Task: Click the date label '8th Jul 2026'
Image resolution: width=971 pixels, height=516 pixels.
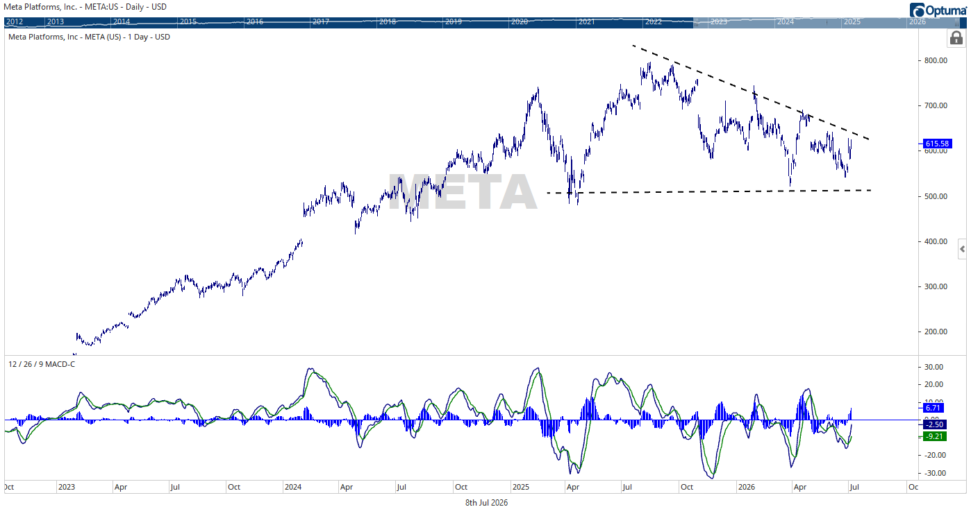Action: coord(486,503)
